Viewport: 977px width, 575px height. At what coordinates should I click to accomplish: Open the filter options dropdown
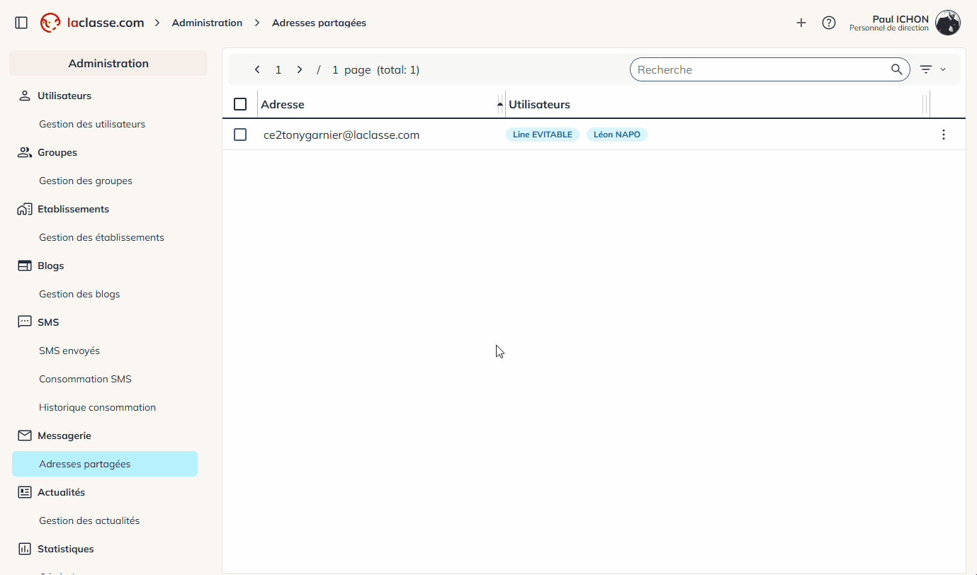[x=932, y=69]
